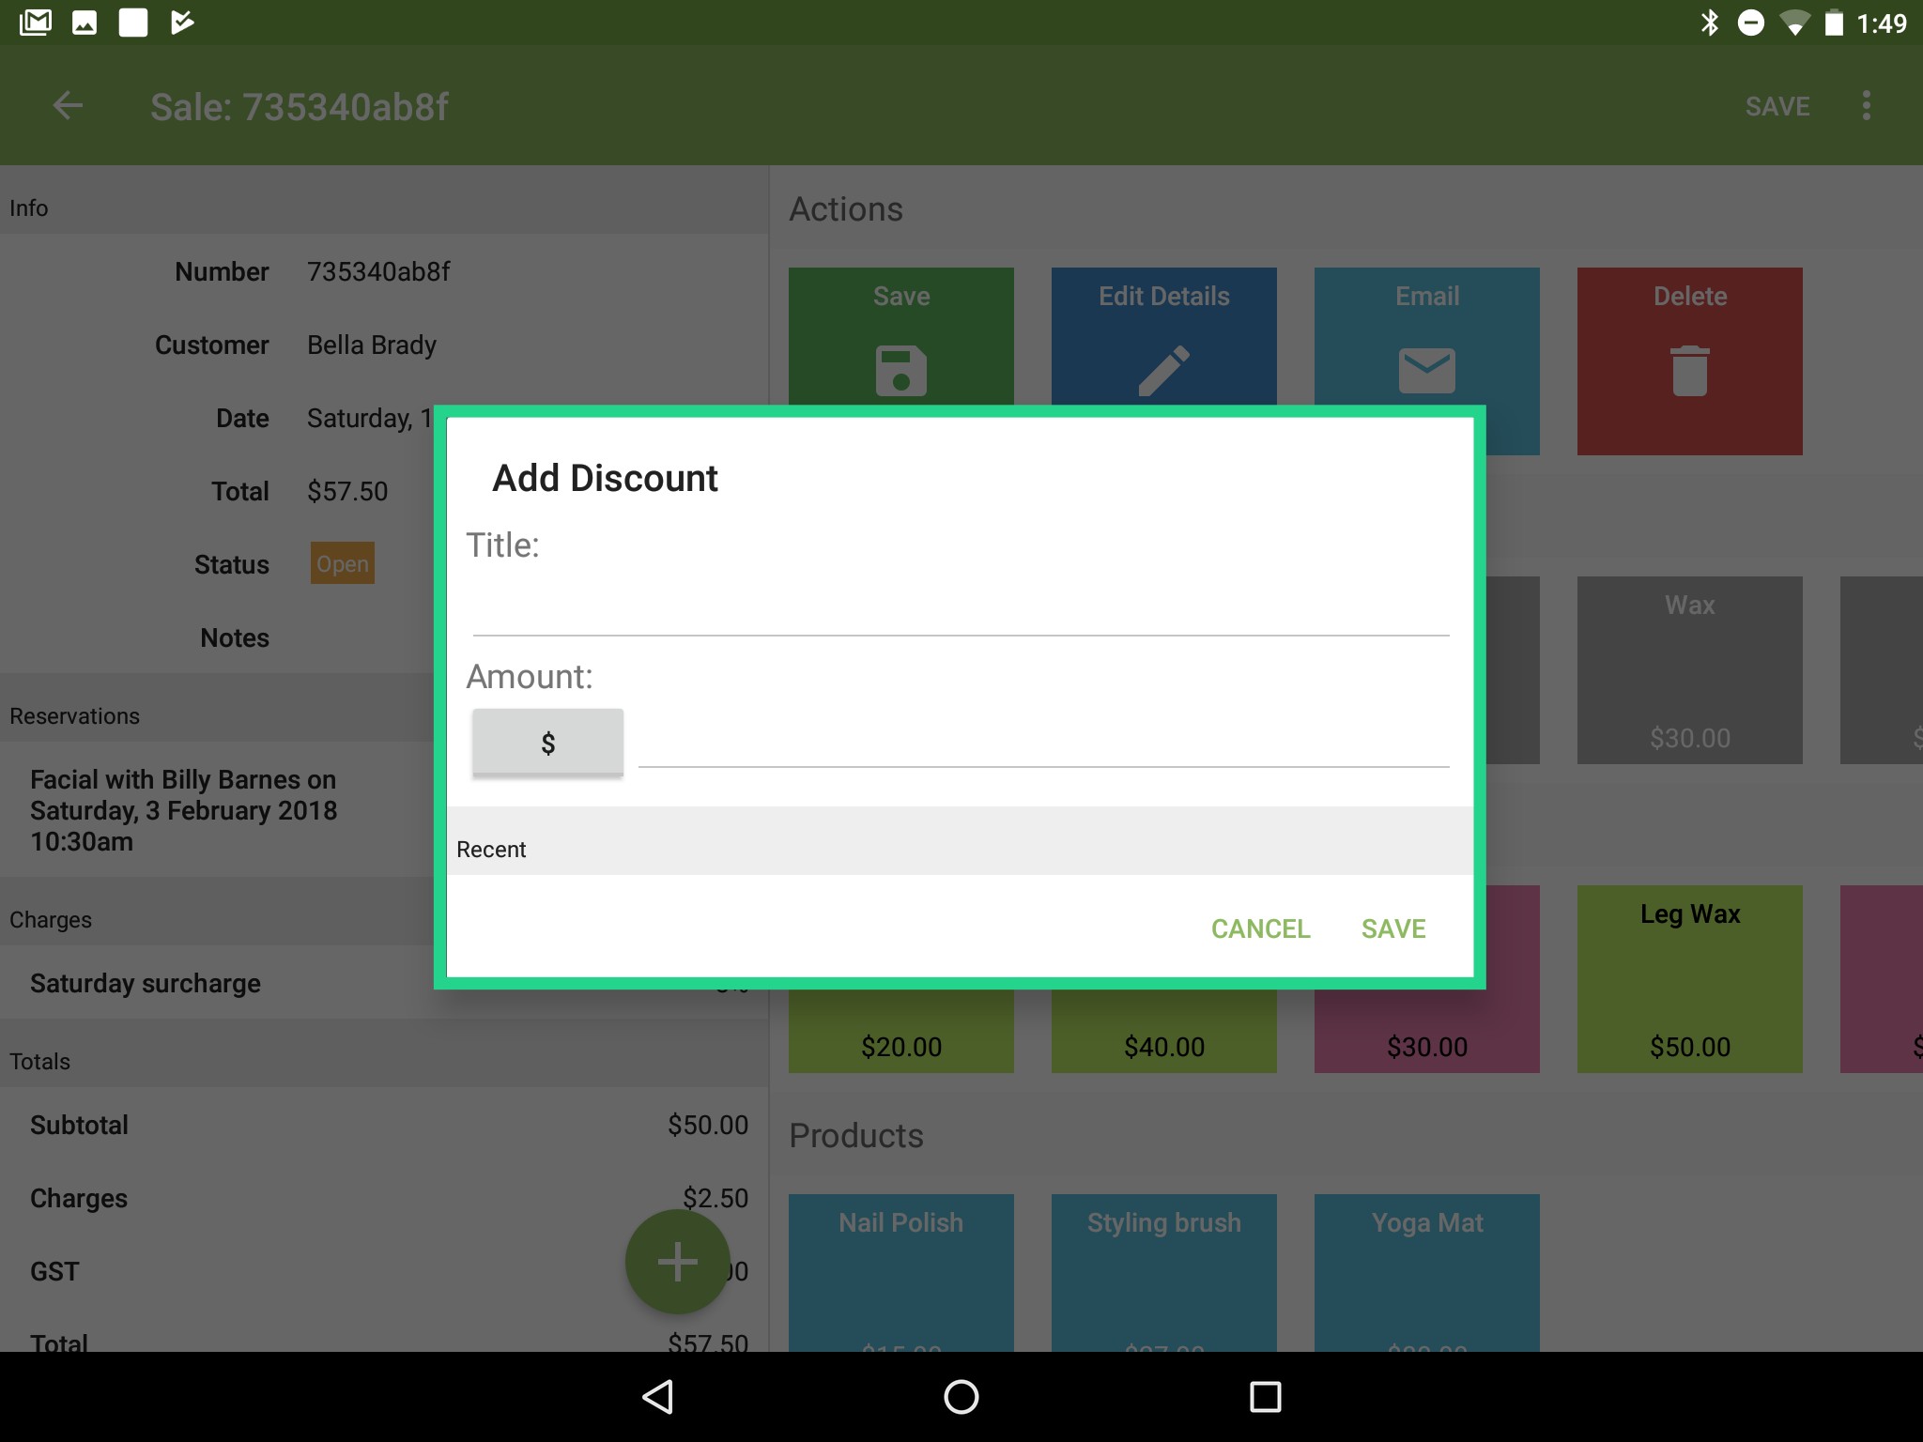Tap the Wi-Fi signal status icon
Screen dimensions: 1923x1442
point(1794,23)
